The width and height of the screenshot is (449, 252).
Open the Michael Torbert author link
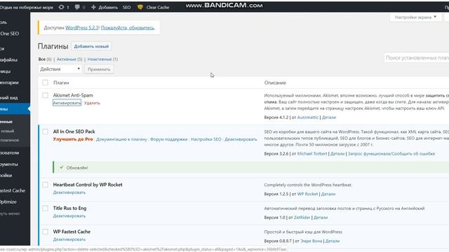coord(312,153)
